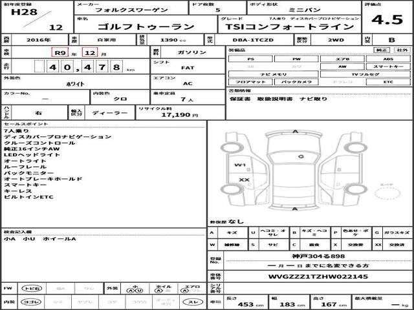The image size is (414, 310).
Task: Click 腐食 legend entry
Action: [314, 245]
